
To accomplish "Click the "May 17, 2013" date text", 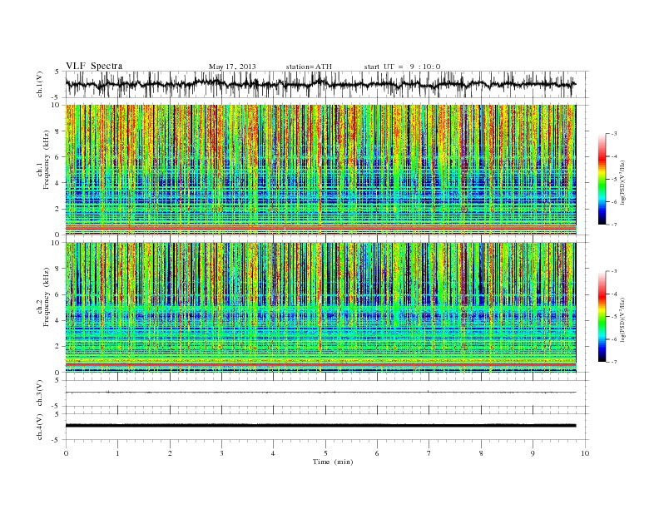I will [x=232, y=67].
